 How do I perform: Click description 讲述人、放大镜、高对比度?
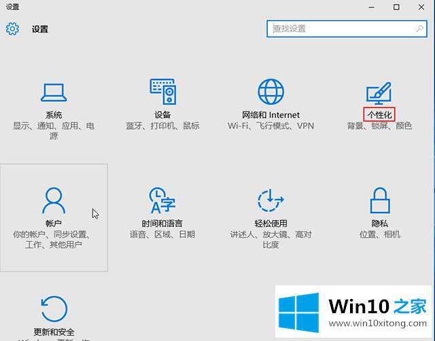271,240
